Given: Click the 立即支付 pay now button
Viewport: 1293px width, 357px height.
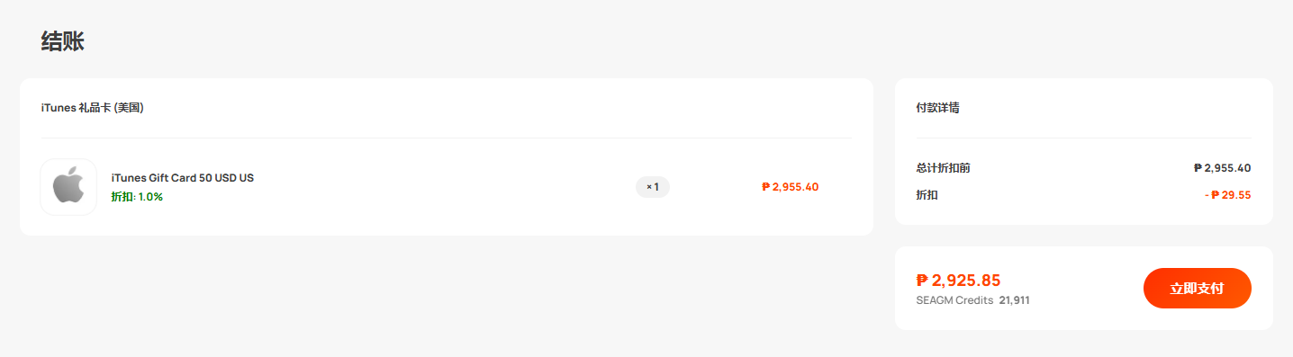Looking at the screenshot, I should pyautogui.click(x=1197, y=288).
